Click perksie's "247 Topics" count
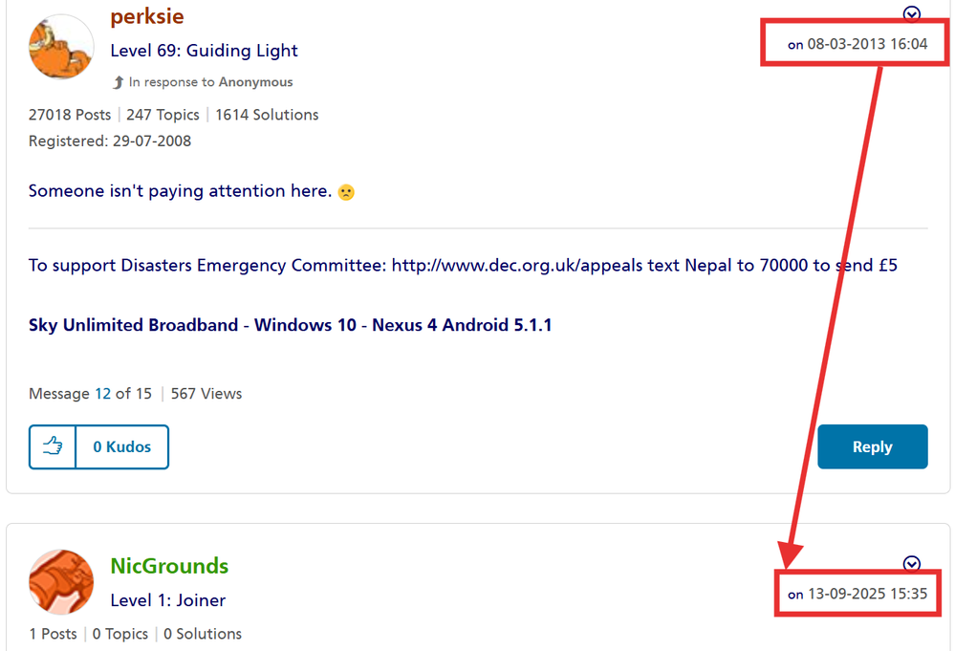The width and height of the screenshot is (955, 651). (163, 115)
